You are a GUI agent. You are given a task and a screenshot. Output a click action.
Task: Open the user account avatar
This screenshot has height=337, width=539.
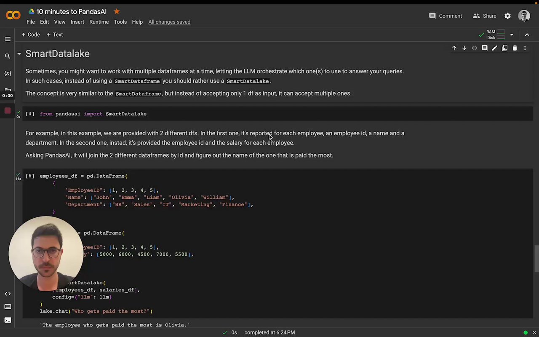524,16
